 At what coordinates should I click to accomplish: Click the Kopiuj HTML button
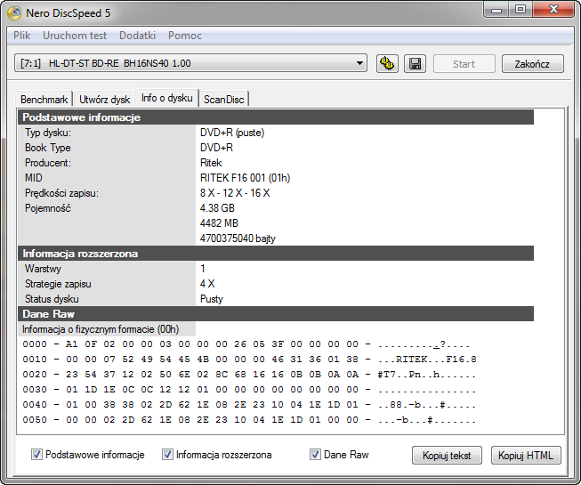pyautogui.click(x=526, y=455)
